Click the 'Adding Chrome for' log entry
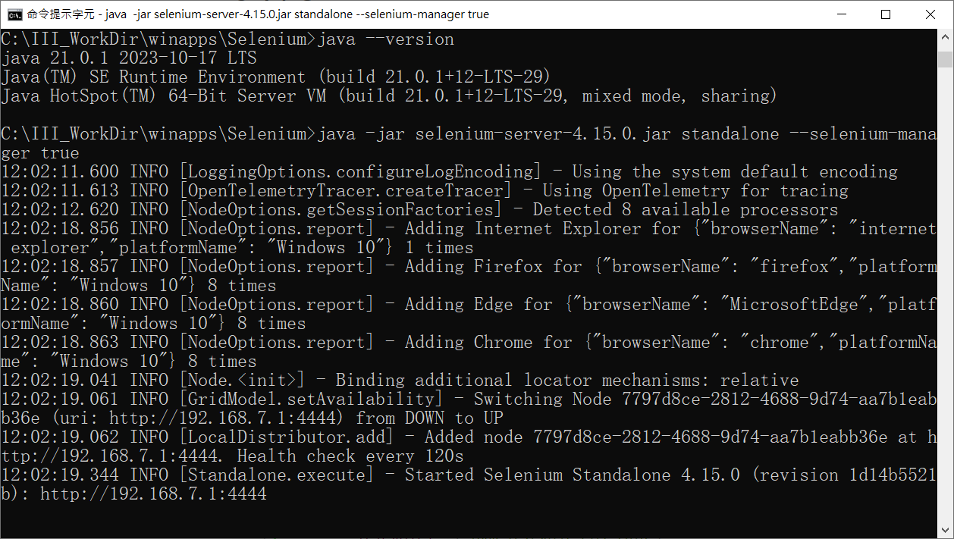Viewport: 954px width, 539px height. click(x=488, y=342)
